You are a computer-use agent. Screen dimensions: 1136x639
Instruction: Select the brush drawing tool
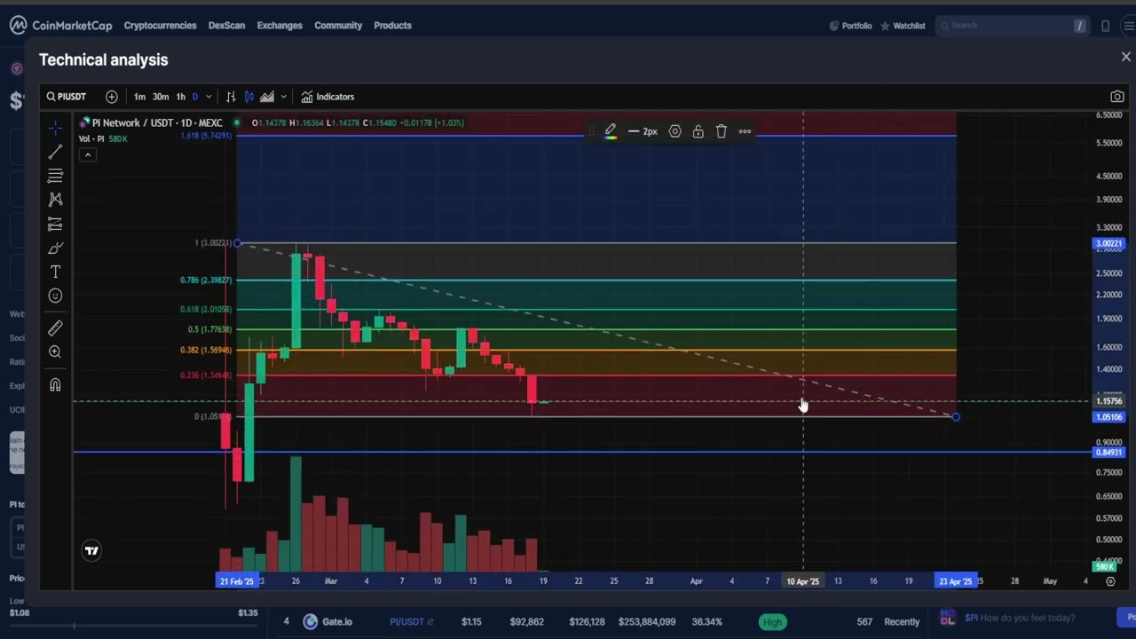55,248
